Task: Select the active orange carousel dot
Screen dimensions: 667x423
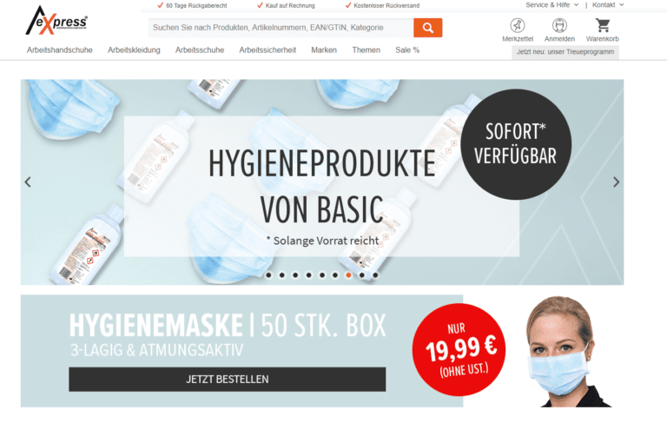Action: click(348, 275)
